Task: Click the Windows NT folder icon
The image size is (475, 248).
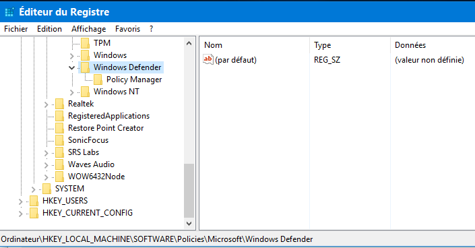Action: coord(85,92)
